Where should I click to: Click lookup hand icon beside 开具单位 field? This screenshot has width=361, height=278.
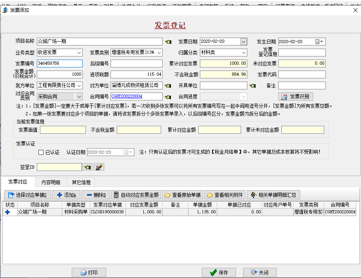click(x=253, y=85)
